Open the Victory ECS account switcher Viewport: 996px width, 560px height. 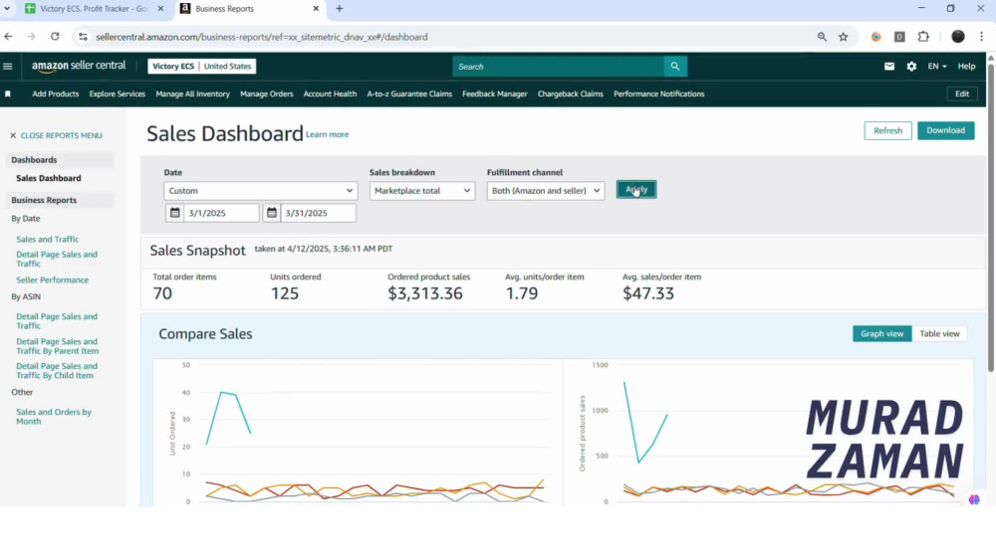click(202, 66)
